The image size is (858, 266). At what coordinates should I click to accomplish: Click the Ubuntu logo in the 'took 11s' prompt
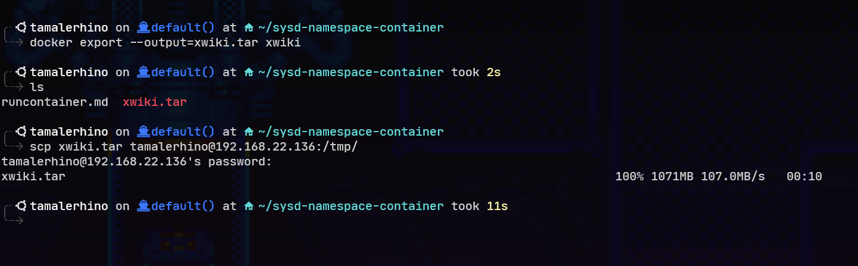21,206
